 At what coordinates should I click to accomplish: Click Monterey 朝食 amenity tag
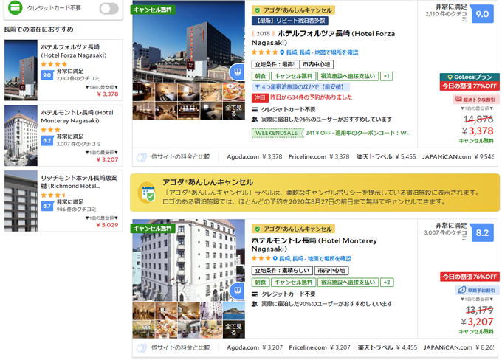pyautogui.click(x=261, y=283)
